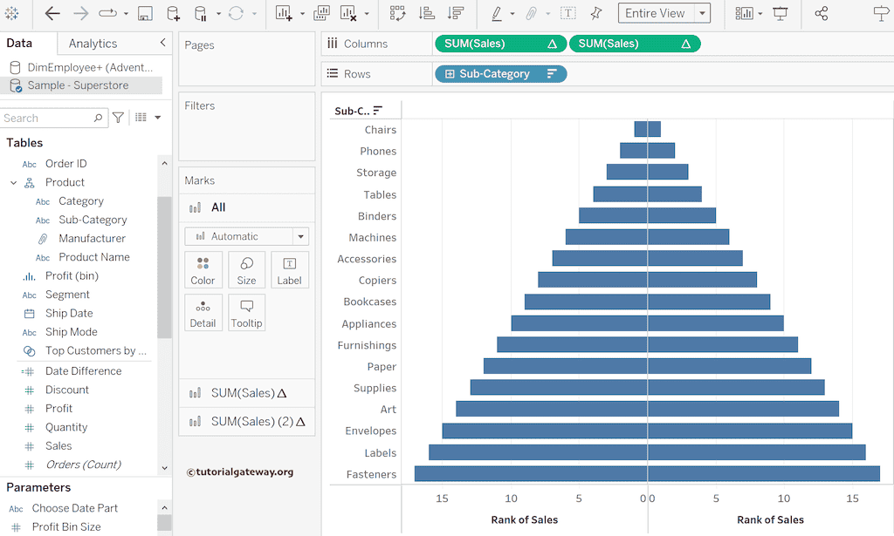894x536 pixels.
Task: Toggle Show Mark Labels in toolbar
Action: click(x=567, y=13)
